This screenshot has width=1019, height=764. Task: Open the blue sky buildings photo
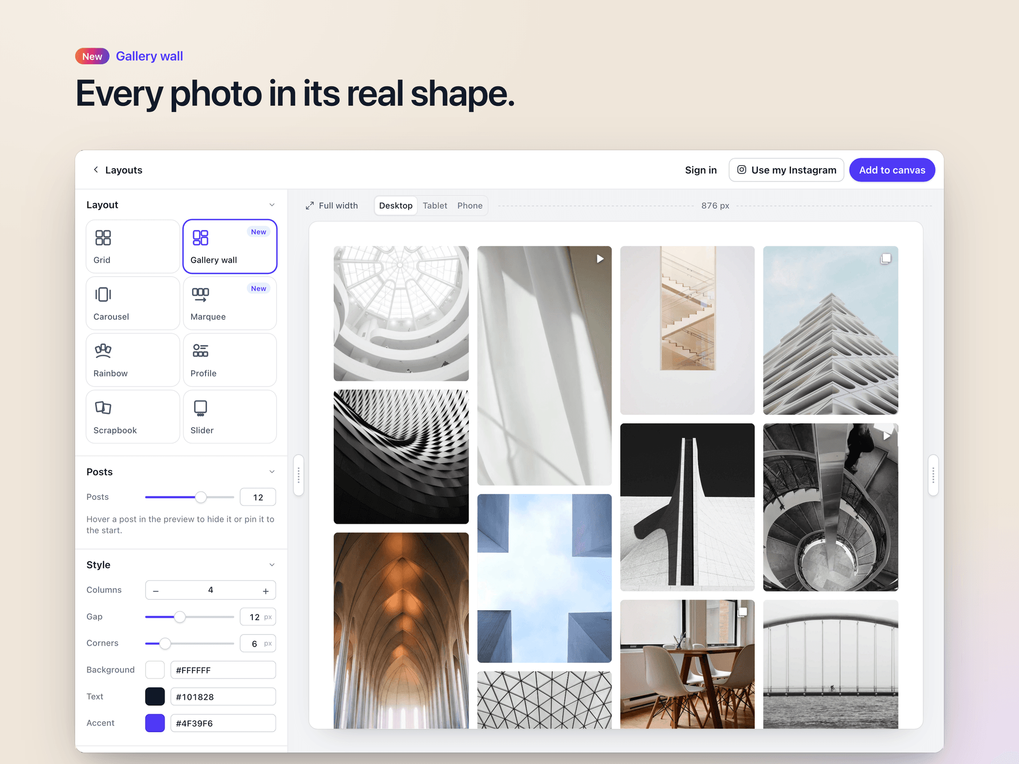(x=544, y=578)
